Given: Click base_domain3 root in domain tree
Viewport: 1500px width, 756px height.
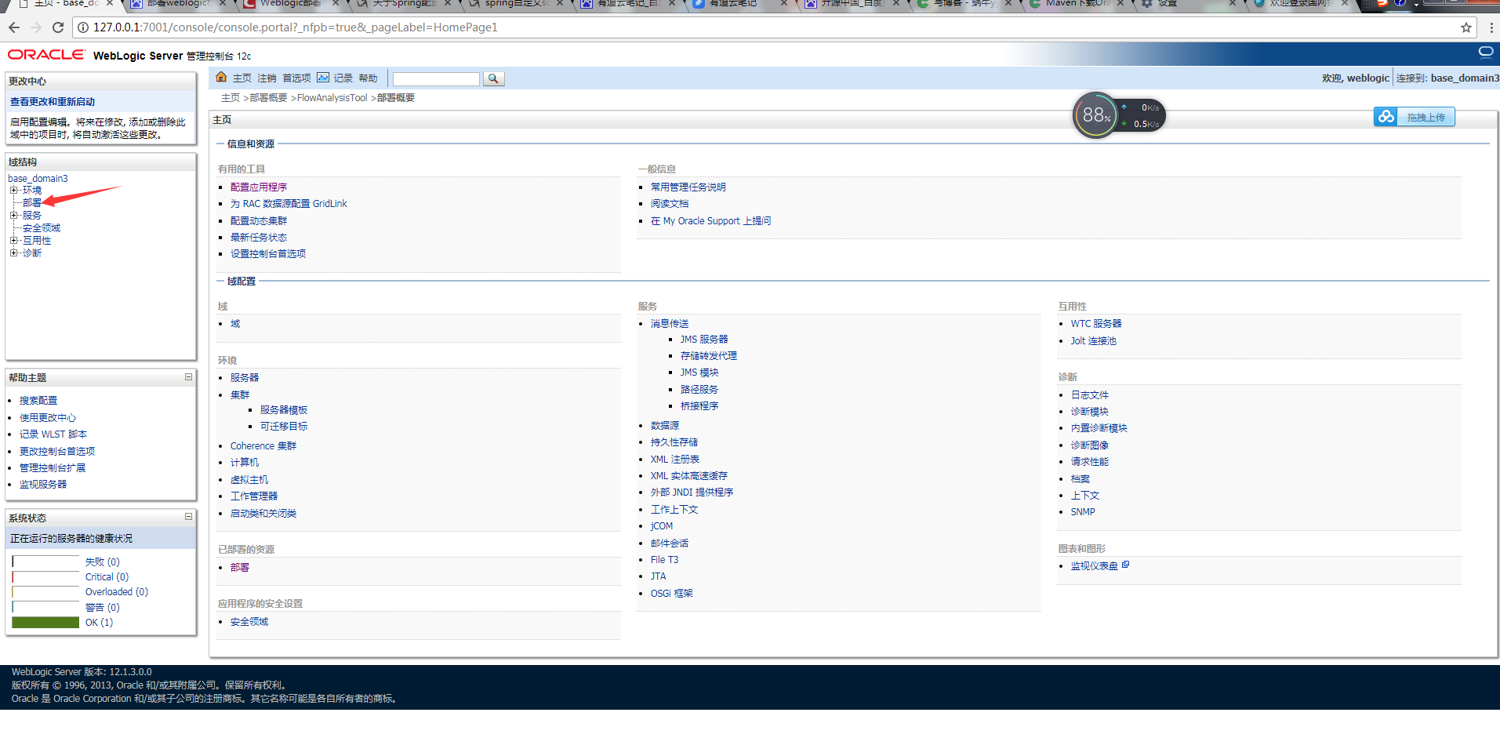Looking at the screenshot, I should (38, 178).
